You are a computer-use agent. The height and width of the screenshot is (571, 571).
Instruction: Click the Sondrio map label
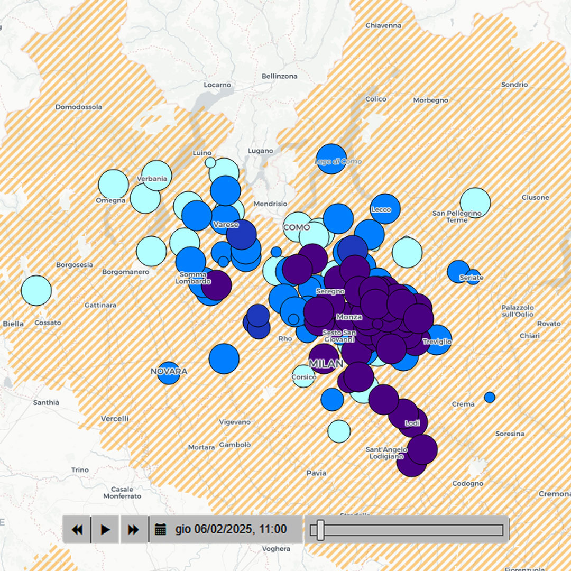(x=514, y=85)
